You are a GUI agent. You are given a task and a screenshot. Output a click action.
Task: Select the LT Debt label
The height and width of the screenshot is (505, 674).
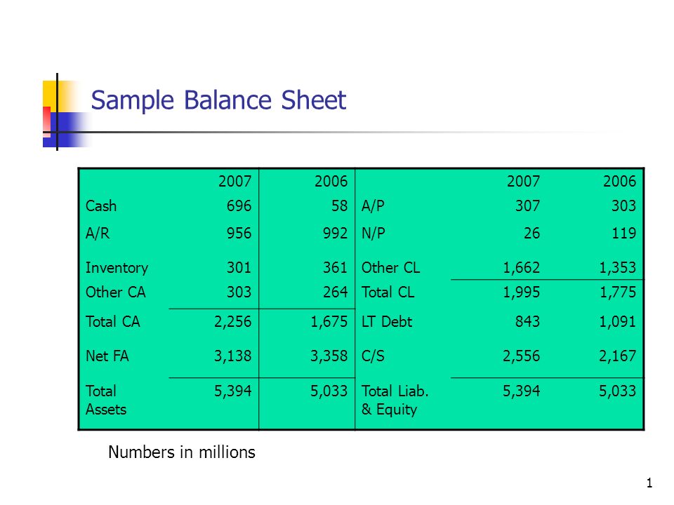(x=387, y=322)
